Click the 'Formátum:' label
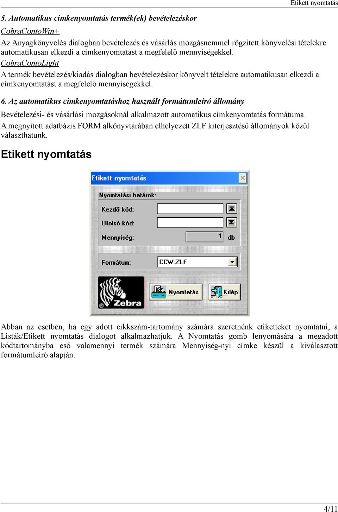 point(116,263)
